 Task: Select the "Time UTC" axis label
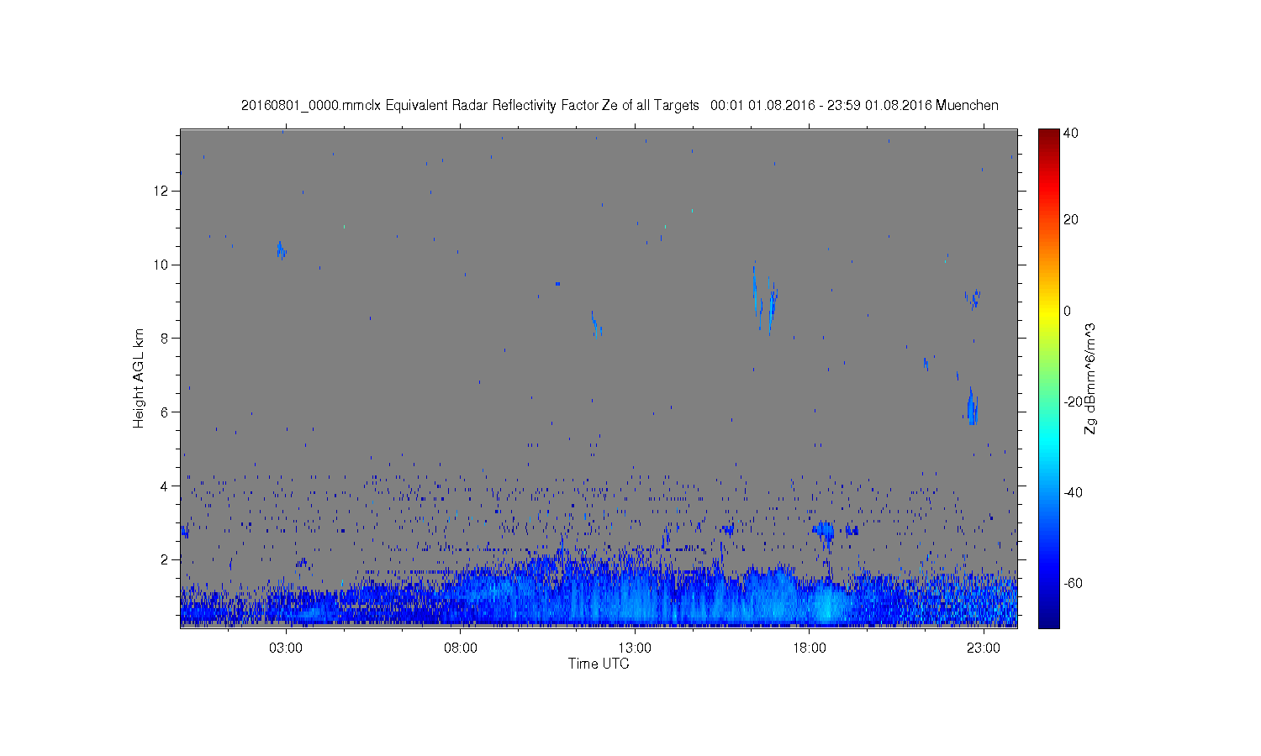[x=599, y=664]
